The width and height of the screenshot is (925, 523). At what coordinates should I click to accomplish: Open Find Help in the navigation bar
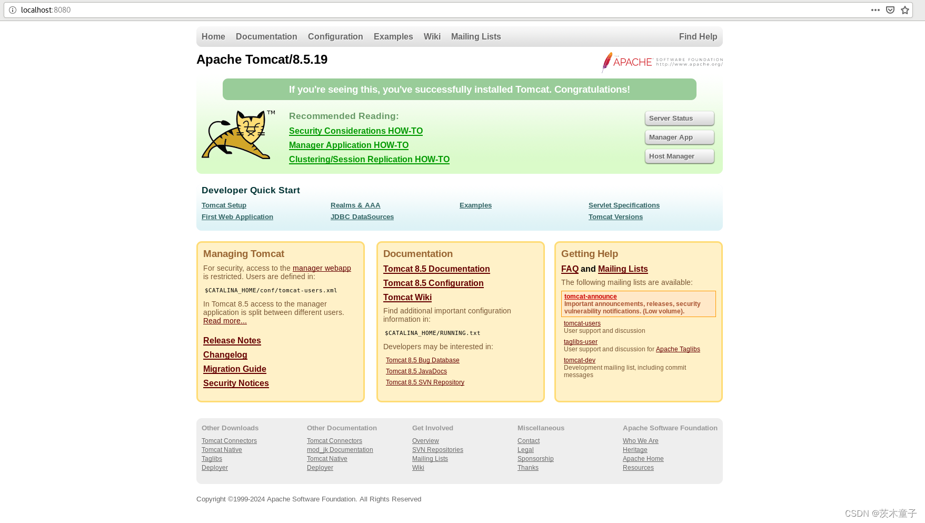click(x=698, y=37)
